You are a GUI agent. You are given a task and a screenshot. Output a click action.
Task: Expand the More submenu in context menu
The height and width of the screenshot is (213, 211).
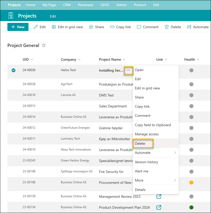click(x=175, y=180)
